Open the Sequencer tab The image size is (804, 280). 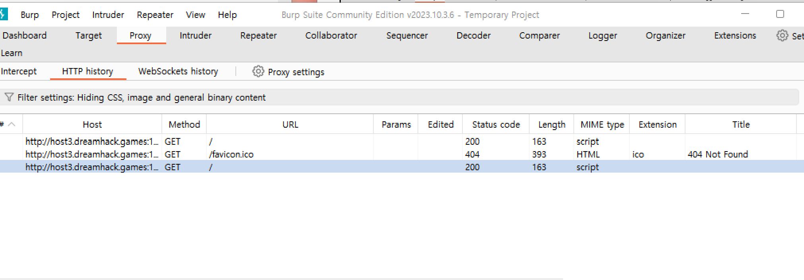[x=407, y=35]
